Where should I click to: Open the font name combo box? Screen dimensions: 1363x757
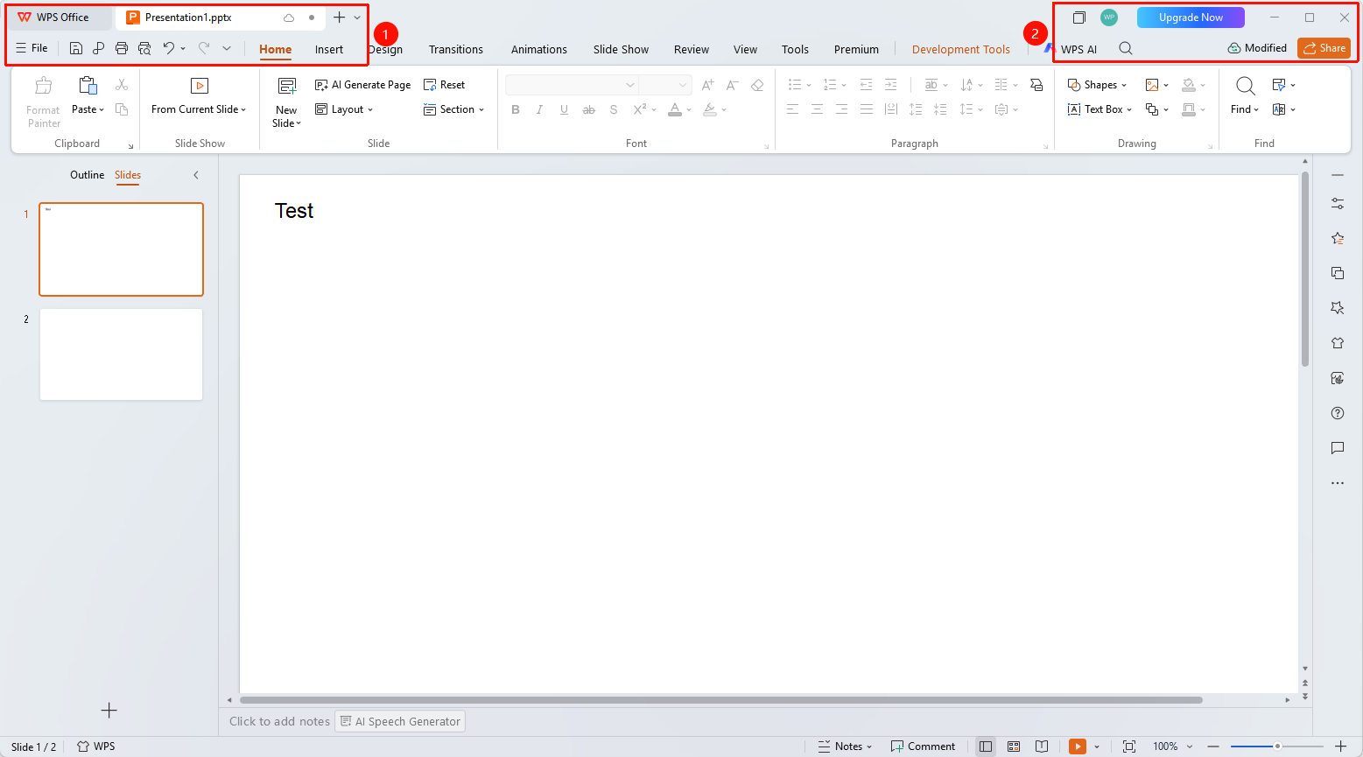[x=572, y=85]
